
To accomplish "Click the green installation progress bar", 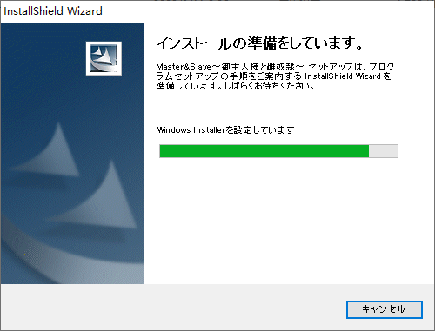I will [x=278, y=151].
